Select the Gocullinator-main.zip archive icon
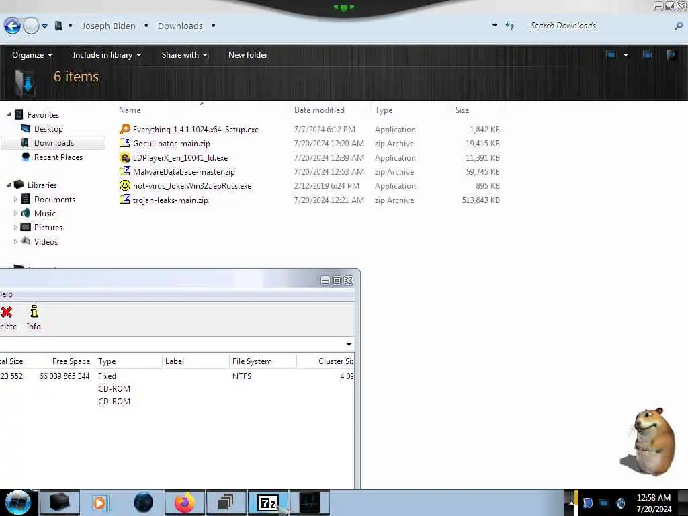This screenshot has width=688, height=516. tap(125, 143)
